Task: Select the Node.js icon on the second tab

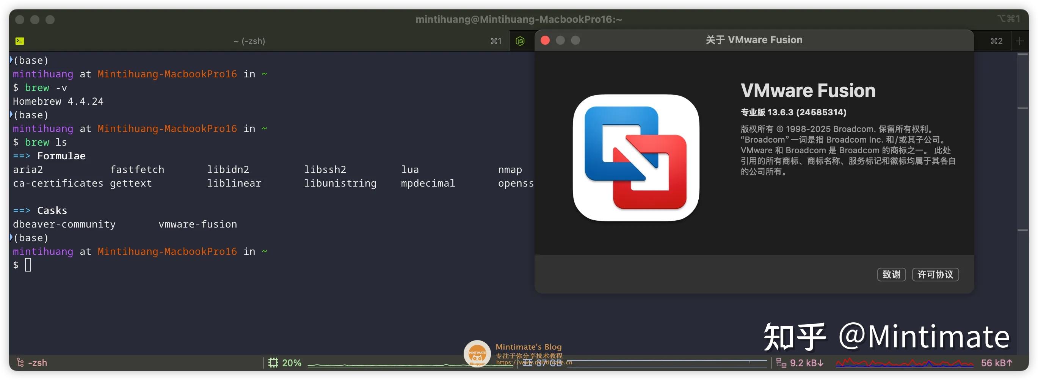Action: 521,41
